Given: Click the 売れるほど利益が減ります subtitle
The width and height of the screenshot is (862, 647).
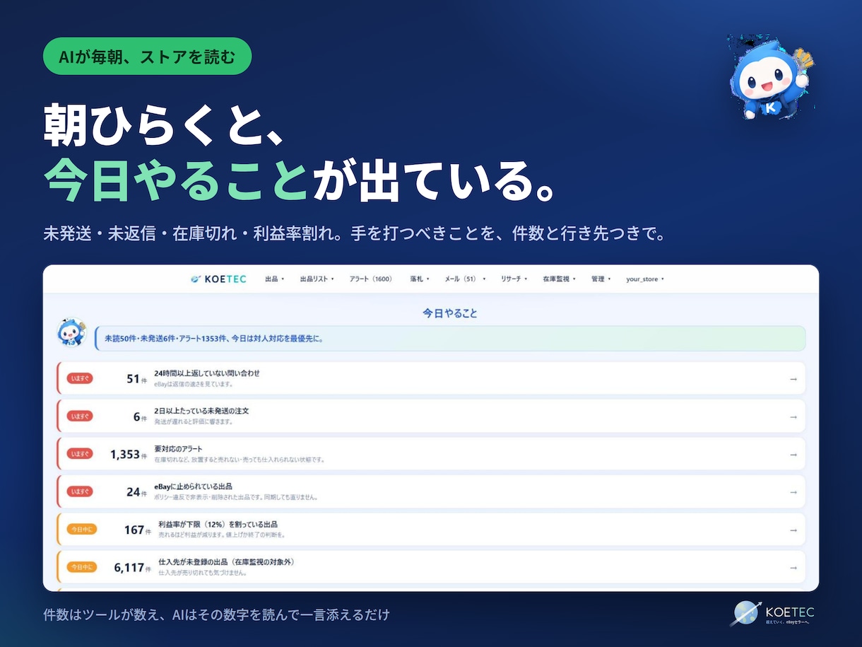Looking at the screenshot, I should click(222, 535).
